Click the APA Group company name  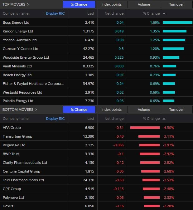(12, 128)
